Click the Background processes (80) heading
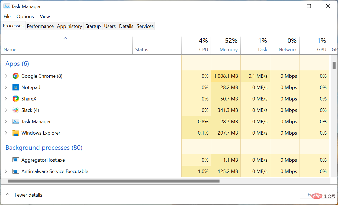This screenshot has width=338, height=205. coord(44,148)
